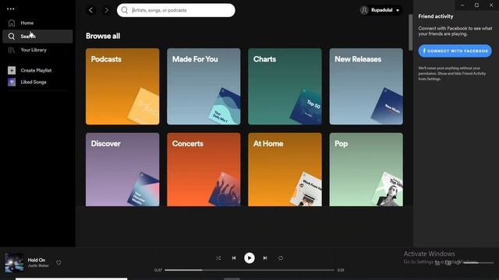Focus the Artists, songs, or podcasts search field

[x=176, y=10]
